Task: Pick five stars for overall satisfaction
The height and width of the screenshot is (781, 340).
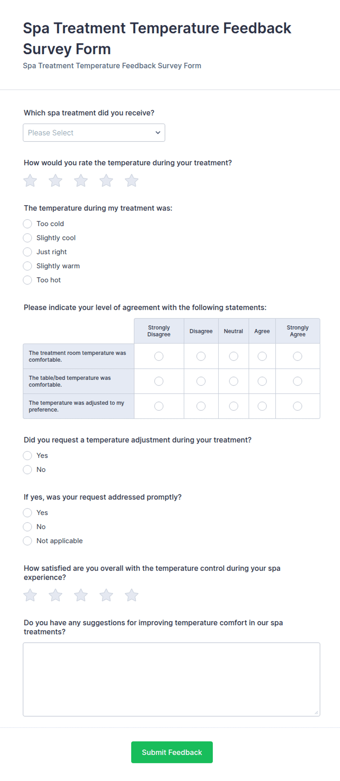Action: click(x=132, y=595)
